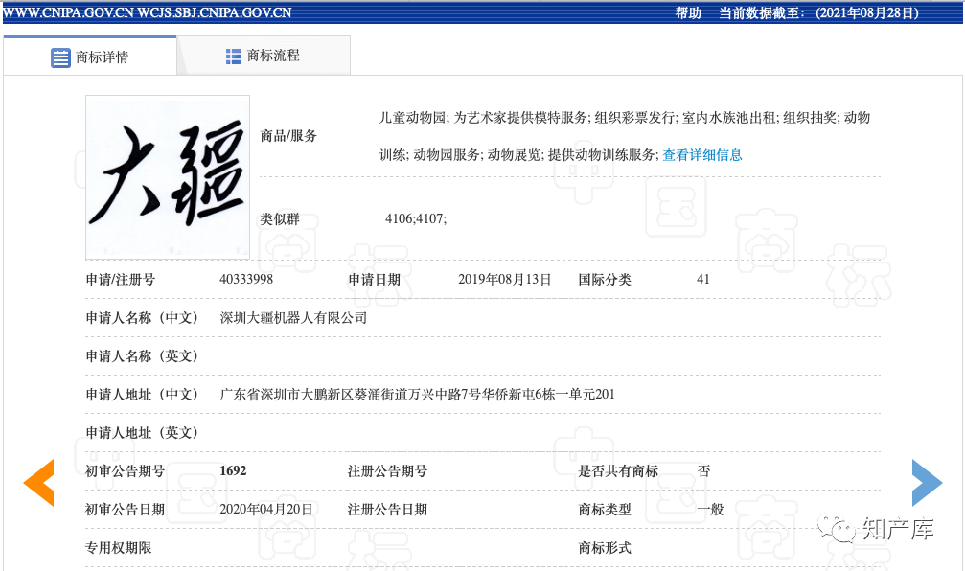This screenshot has height=571, width=965.
Task: Switch to the 商标详情 tab label
Action: pos(103,57)
